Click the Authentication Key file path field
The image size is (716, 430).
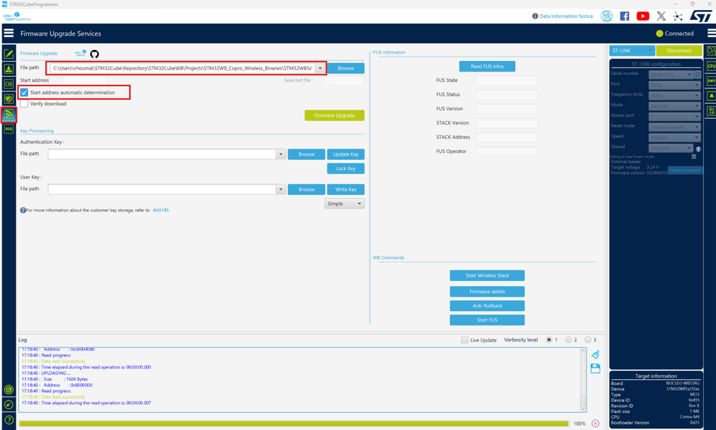click(x=162, y=154)
